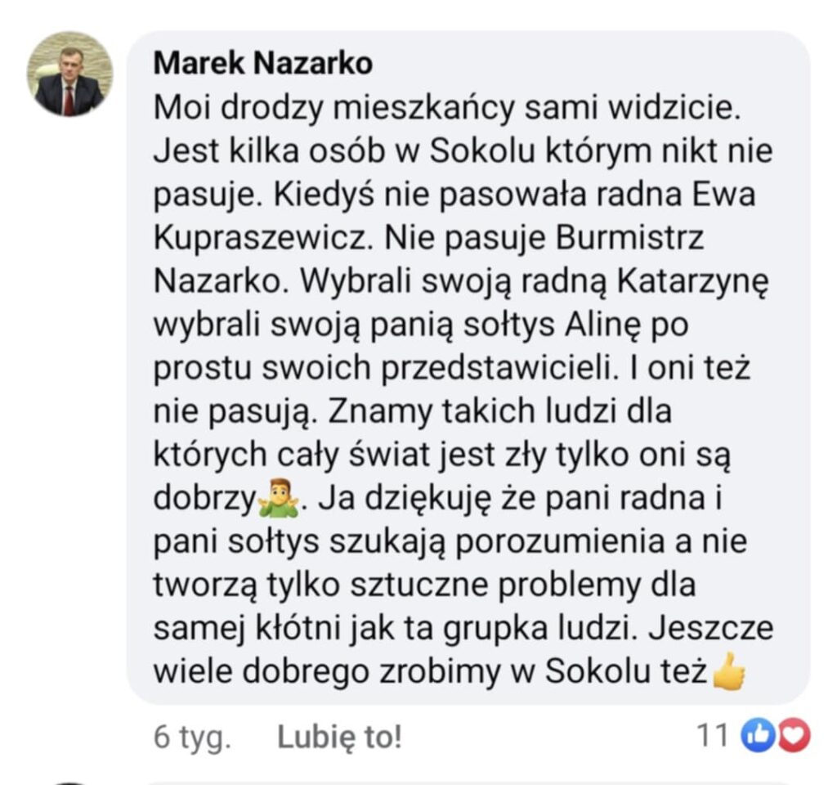Click the word 'Burmistrz' in the comment
The width and height of the screenshot is (837, 785).
pyautogui.click(x=630, y=237)
